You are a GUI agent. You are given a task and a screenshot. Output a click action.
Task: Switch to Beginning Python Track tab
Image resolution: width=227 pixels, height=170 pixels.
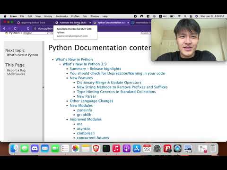[33, 23]
